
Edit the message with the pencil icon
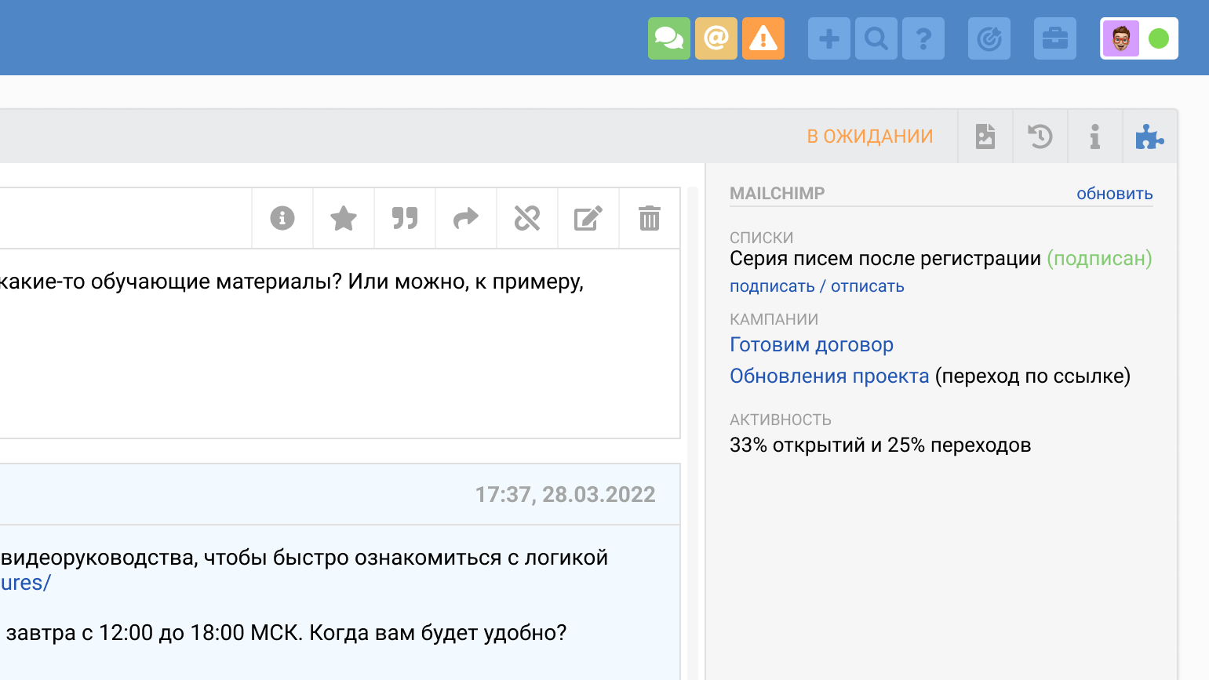pyautogui.click(x=588, y=218)
